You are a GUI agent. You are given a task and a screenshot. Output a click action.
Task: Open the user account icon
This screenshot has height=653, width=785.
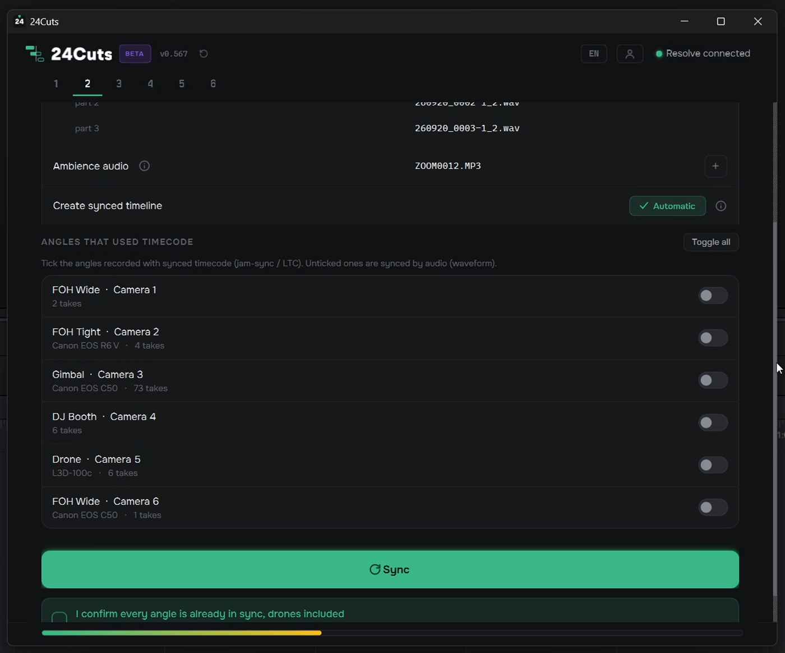pos(630,54)
